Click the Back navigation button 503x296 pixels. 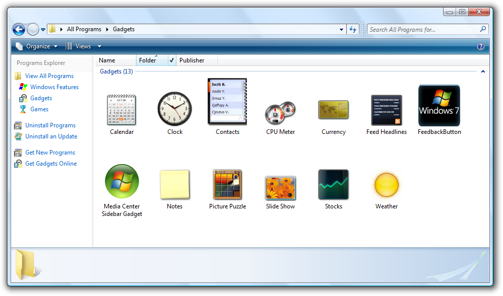point(19,29)
